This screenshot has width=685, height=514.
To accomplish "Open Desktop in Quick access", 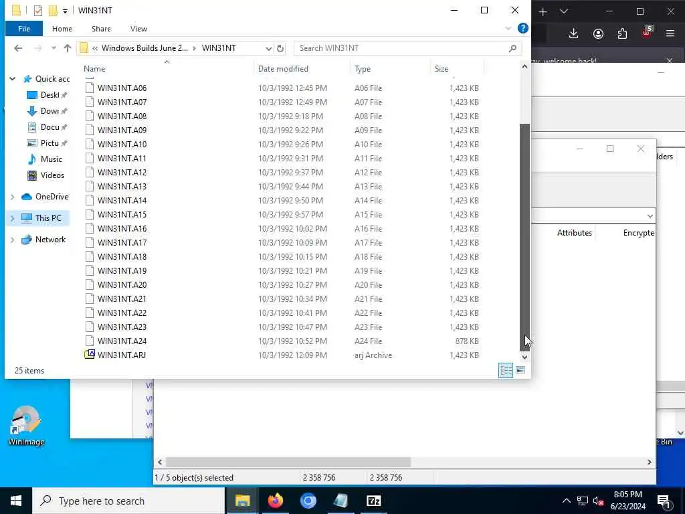I will [47, 95].
